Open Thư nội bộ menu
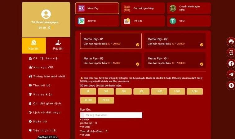 click(x=39, y=85)
